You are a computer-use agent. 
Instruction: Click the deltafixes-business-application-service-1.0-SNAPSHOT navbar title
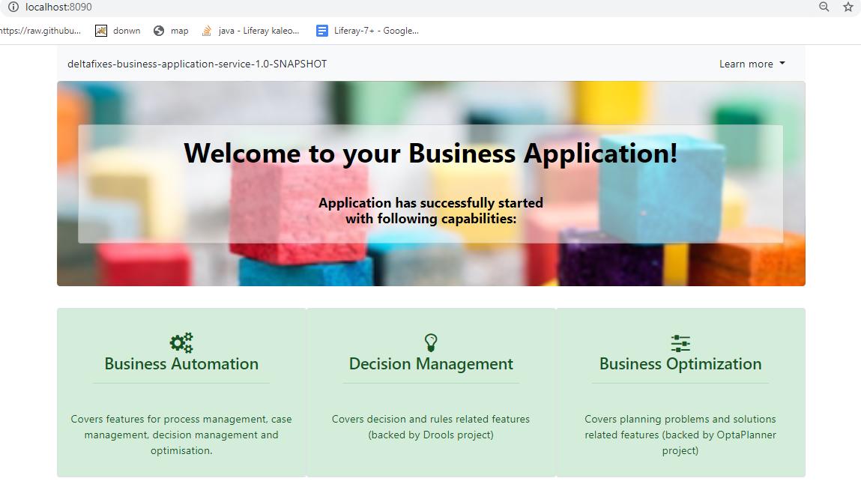coord(197,64)
